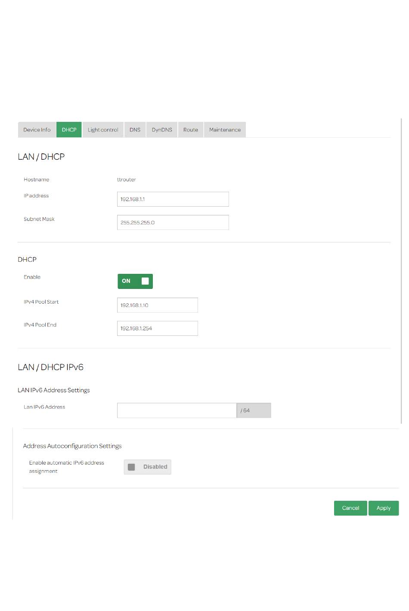Click the IP address input field
409x611 pixels.
point(173,199)
